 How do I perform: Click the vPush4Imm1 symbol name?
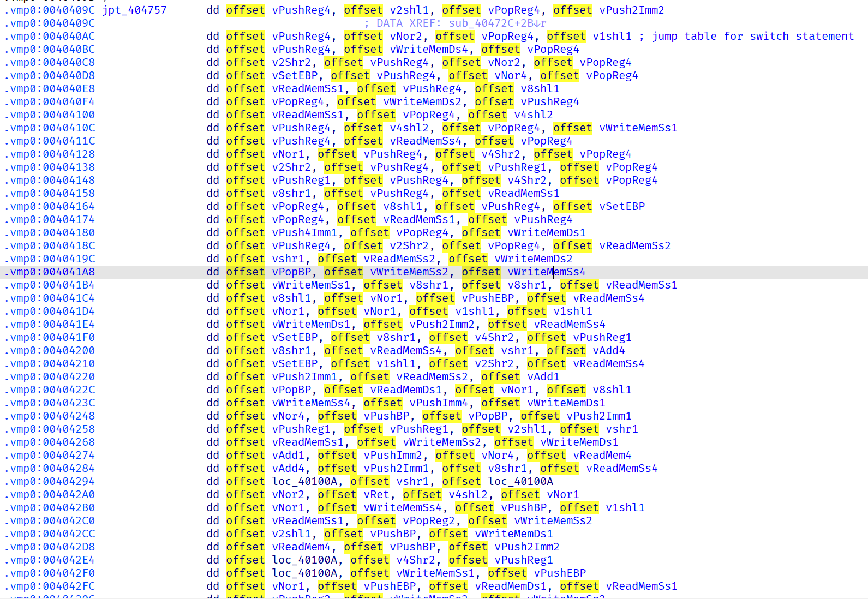(x=306, y=232)
